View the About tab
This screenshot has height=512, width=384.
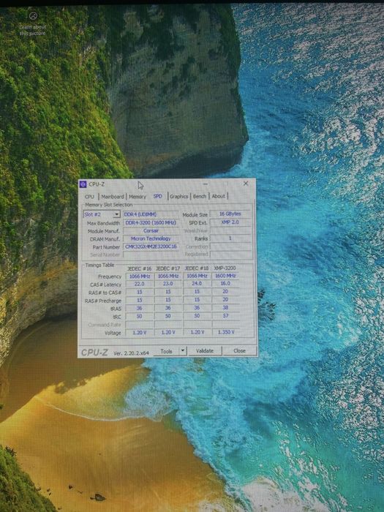click(x=219, y=196)
